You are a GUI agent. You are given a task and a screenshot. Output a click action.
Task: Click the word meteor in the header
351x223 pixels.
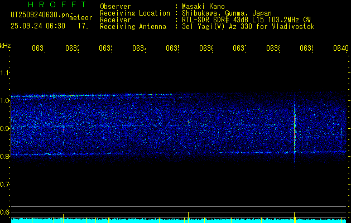pos(81,18)
